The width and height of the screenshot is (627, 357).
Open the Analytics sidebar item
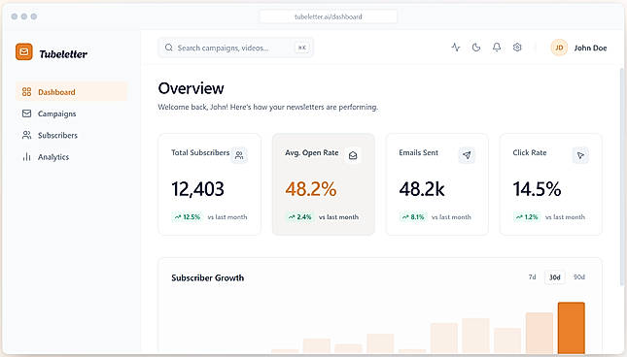(x=72, y=157)
